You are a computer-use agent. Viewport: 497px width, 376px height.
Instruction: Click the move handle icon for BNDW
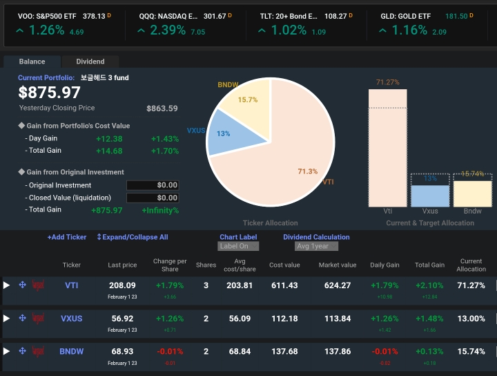22,350
